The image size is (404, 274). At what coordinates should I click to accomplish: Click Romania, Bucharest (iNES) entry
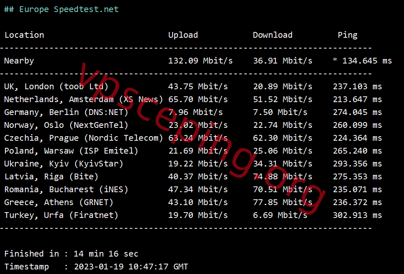(x=66, y=189)
